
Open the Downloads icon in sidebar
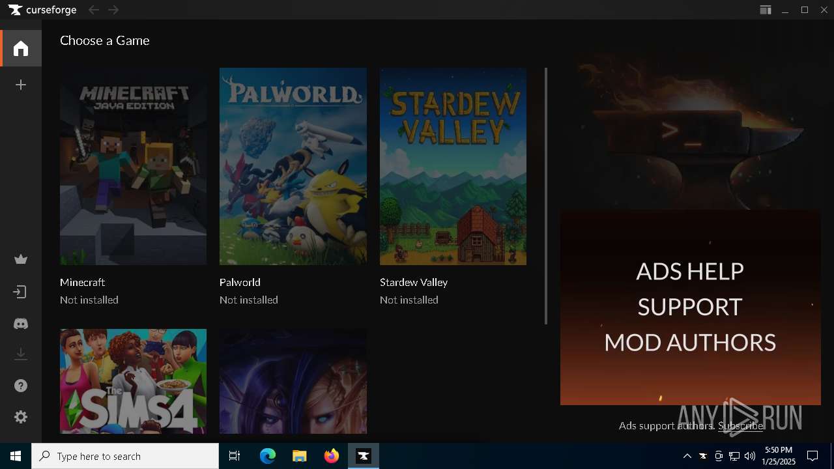pos(21,354)
